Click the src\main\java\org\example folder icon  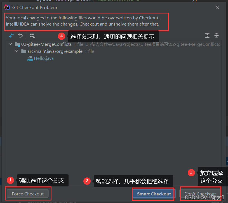pyautogui.click(x=24, y=51)
